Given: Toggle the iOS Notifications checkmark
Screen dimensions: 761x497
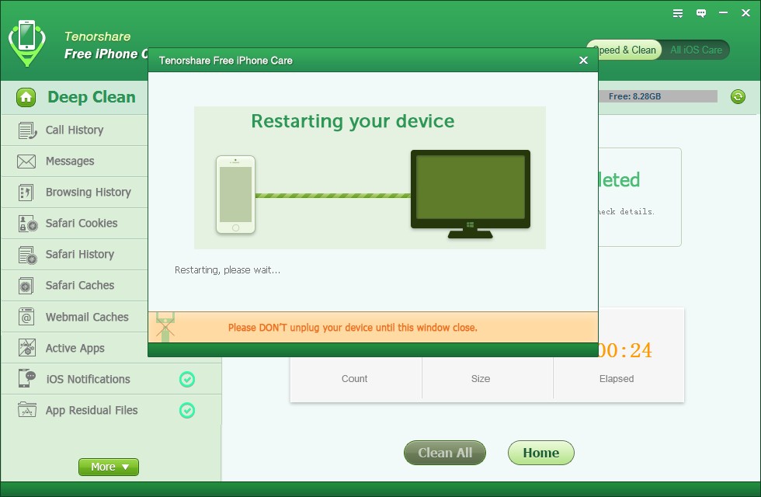Looking at the screenshot, I should [x=187, y=379].
